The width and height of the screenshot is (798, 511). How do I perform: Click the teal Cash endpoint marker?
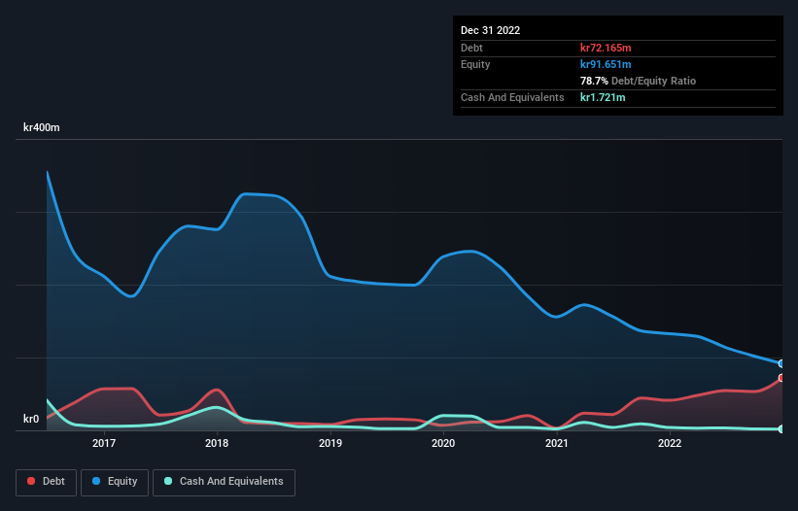tap(781, 429)
